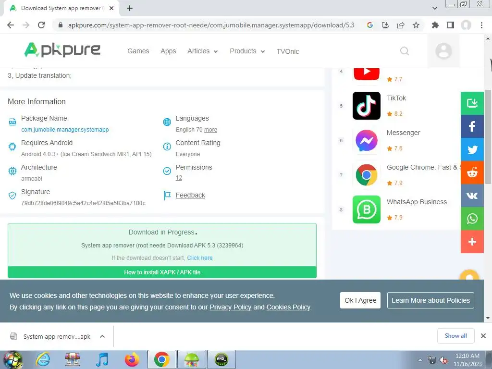Share on Facebook via sidebar icon
This screenshot has width=492, height=369.
tap(472, 126)
